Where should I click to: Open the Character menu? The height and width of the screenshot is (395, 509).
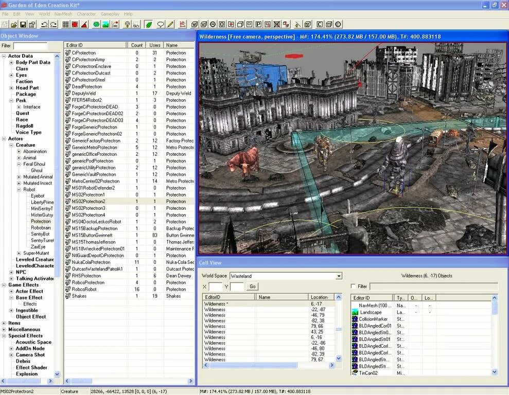(x=86, y=14)
